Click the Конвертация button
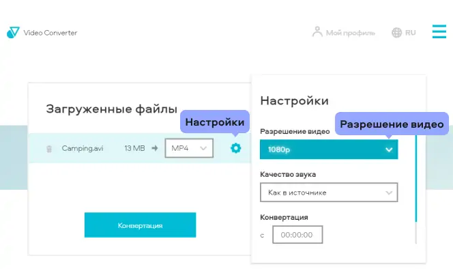This screenshot has width=453, height=269. [140, 225]
